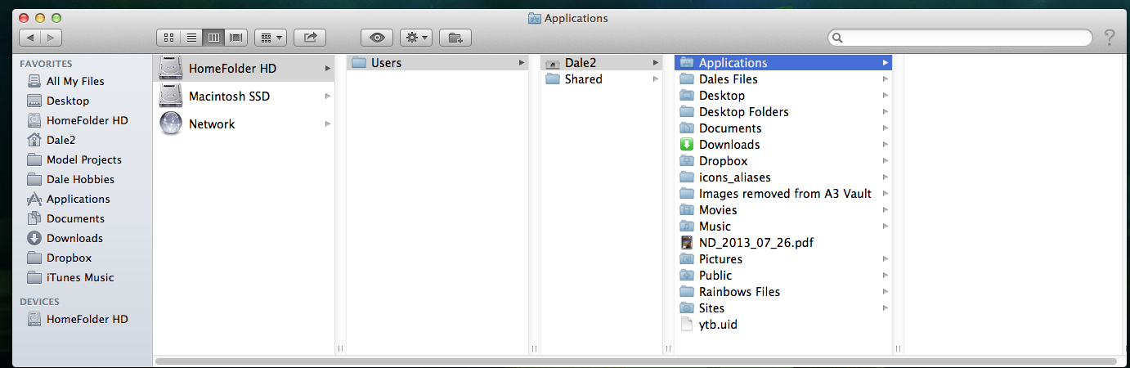Select the Rainbows Files folder
1130x368 pixels.
pyautogui.click(x=783, y=292)
